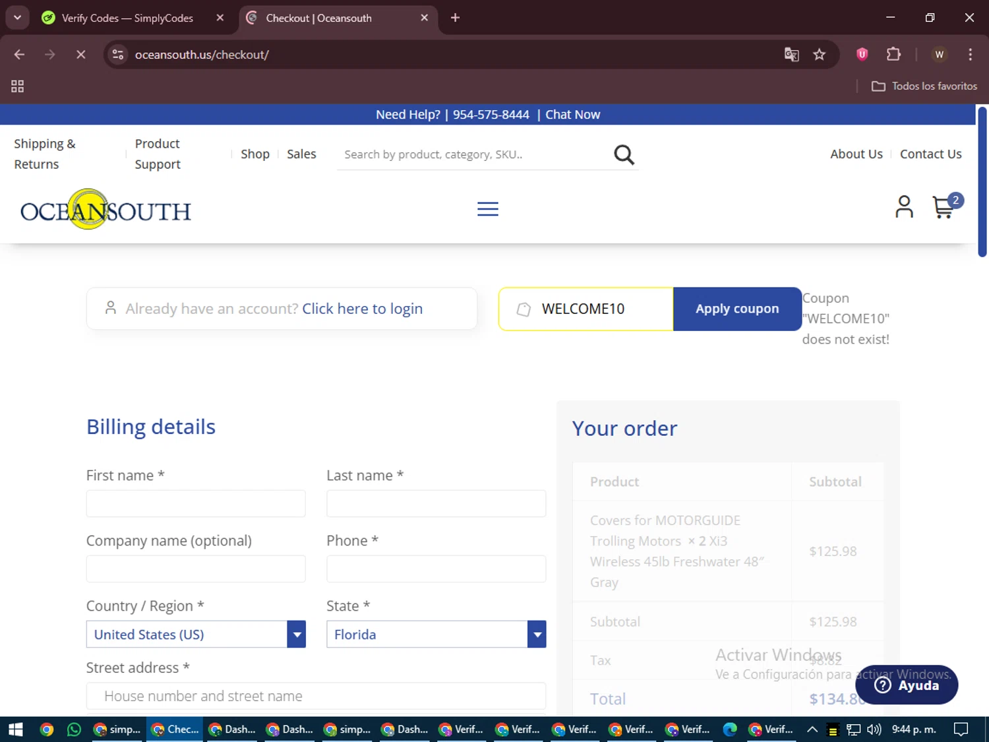Click Chat Now in the help bar
This screenshot has height=742, width=989.
click(572, 115)
